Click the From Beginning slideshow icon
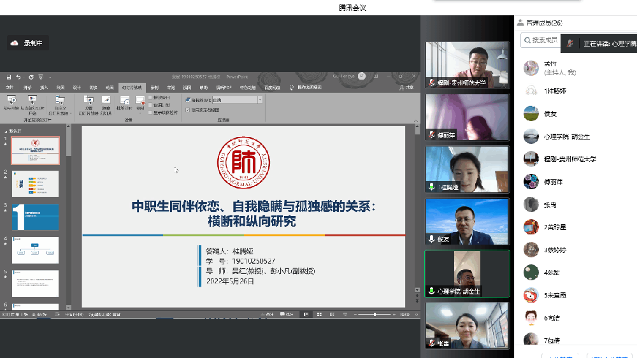637x358 pixels. point(12,100)
